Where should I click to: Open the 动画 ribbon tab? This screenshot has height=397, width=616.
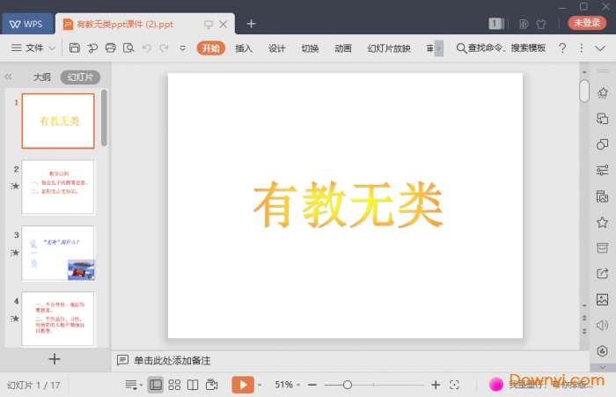coord(343,48)
